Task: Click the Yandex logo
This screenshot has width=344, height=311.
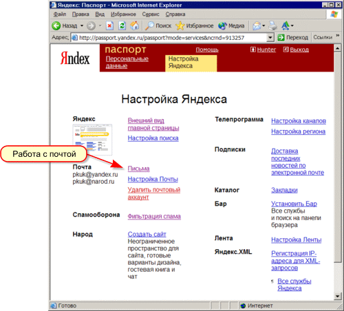Action: pos(75,58)
